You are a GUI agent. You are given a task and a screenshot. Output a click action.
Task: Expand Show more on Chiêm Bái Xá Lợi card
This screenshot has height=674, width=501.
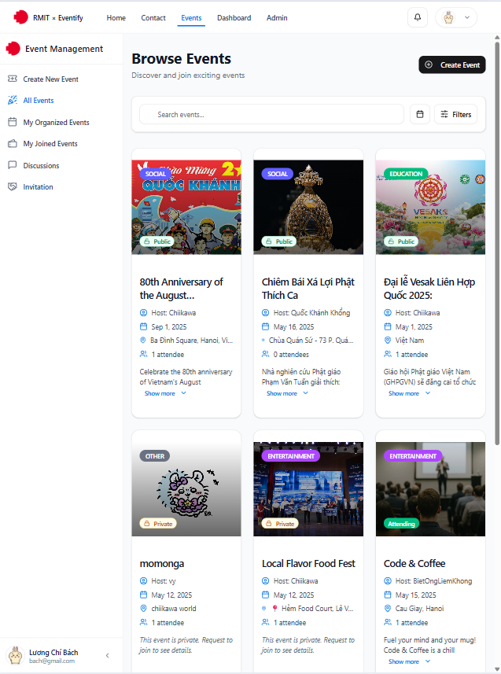287,393
